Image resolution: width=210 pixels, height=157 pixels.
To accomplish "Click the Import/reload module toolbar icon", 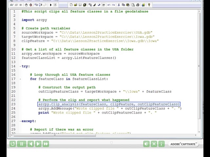I will click(90, 5).
